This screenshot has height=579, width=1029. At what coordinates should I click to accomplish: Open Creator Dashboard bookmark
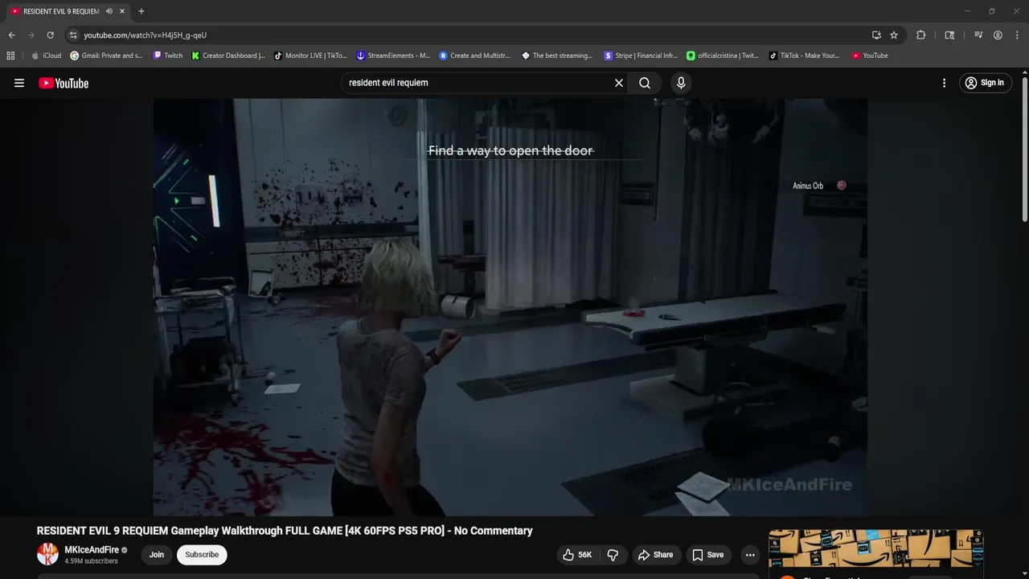(228, 55)
